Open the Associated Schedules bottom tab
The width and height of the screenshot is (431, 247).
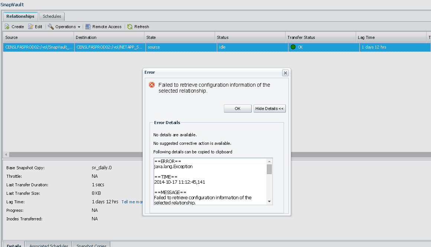(x=49, y=245)
